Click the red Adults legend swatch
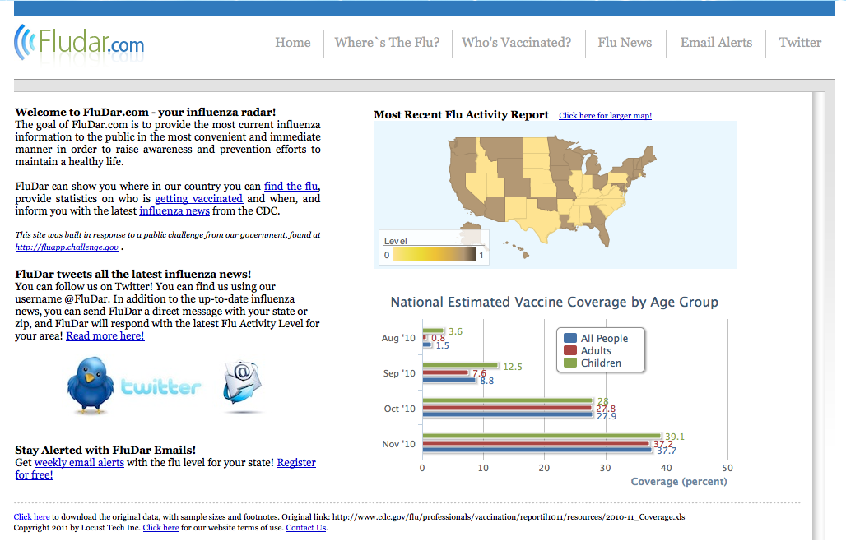This screenshot has width=846, height=555. 570,350
